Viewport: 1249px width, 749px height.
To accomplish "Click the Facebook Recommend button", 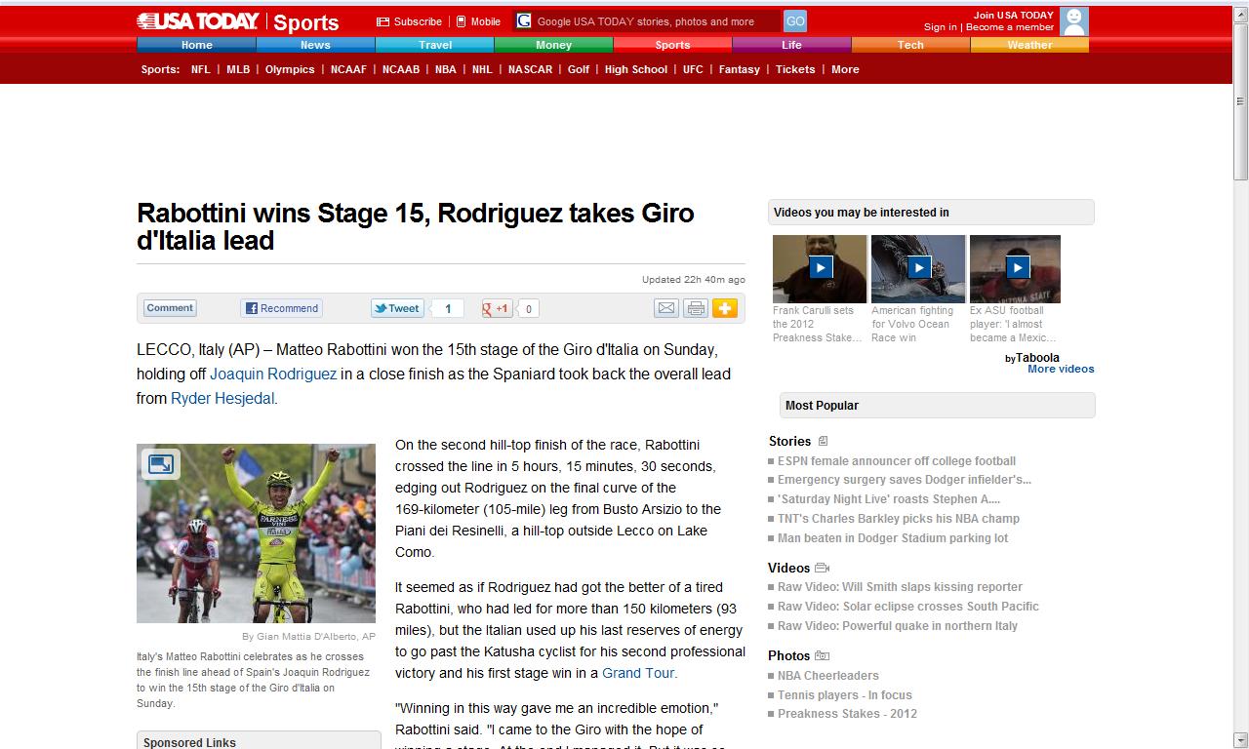I will click(281, 308).
